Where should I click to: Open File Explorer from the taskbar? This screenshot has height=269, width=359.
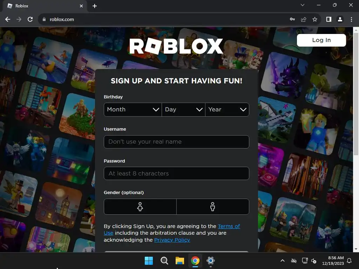[180, 261]
